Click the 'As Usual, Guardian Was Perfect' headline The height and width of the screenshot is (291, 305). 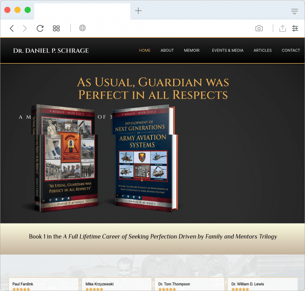pyautogui.click(x=153, y=88)
